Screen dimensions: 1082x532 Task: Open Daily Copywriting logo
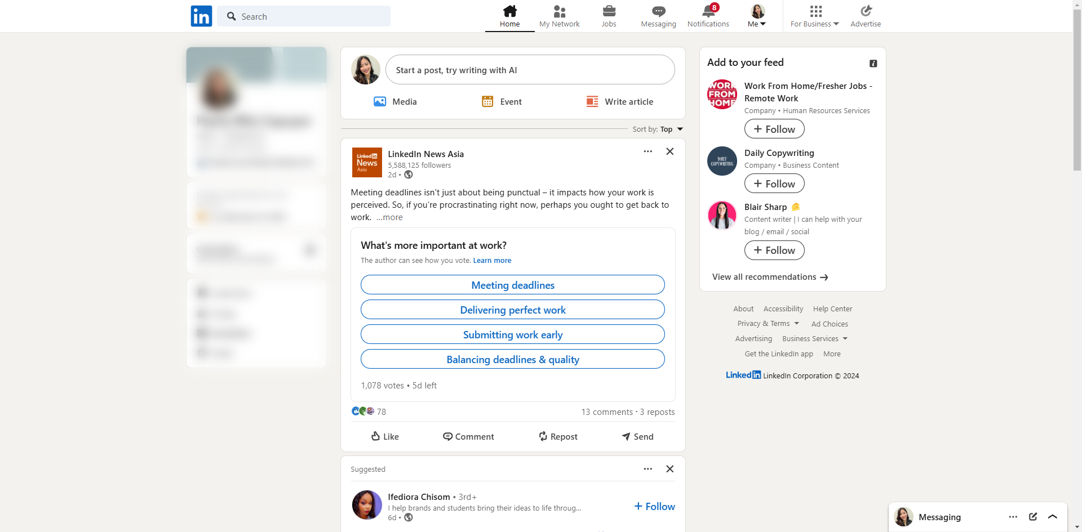[x=722, y=161]
